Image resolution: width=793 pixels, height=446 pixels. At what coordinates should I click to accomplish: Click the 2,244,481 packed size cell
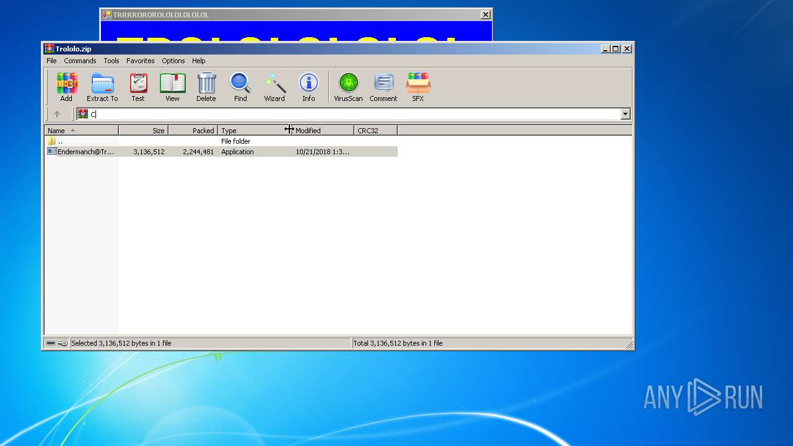(x=198, y=152)
